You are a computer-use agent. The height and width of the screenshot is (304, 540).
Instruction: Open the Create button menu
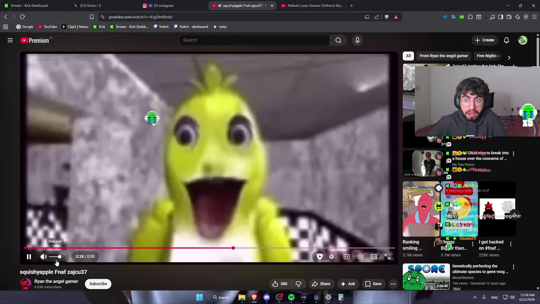point(484,40)
